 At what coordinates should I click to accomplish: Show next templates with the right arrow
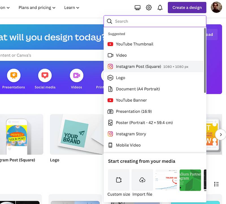coord(221,135)
